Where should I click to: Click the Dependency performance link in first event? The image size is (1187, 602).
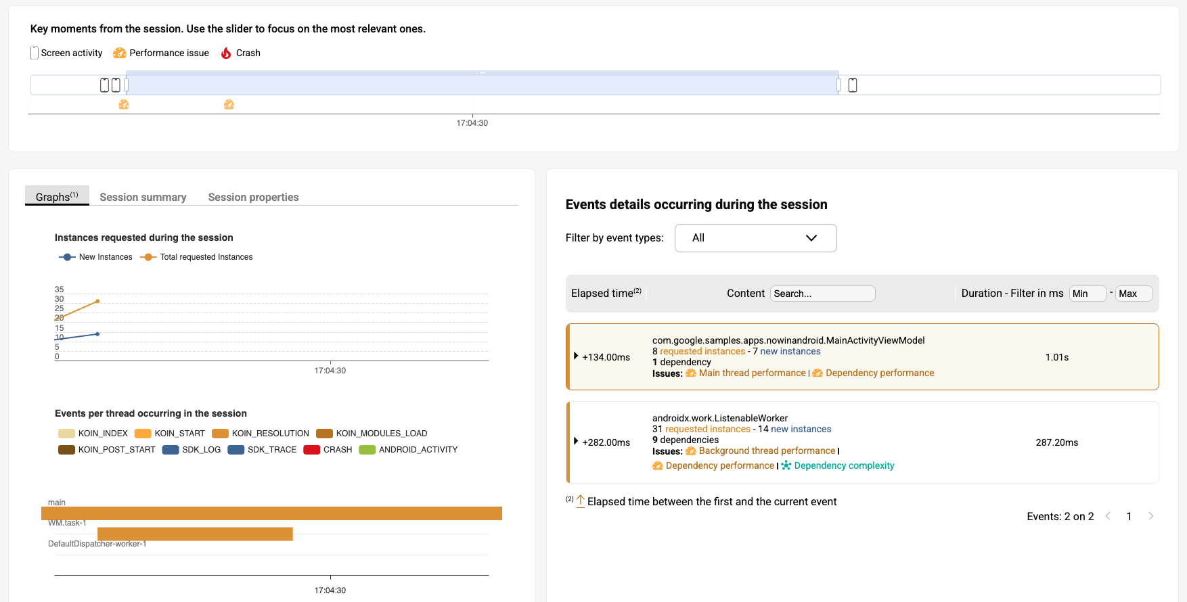[x=879, y=373]
